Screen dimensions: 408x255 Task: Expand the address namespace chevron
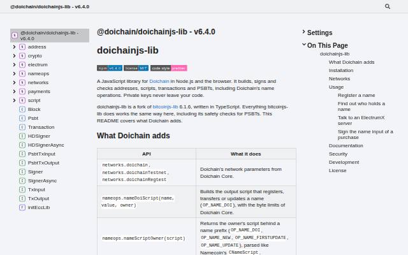click(x=14, y=47)
